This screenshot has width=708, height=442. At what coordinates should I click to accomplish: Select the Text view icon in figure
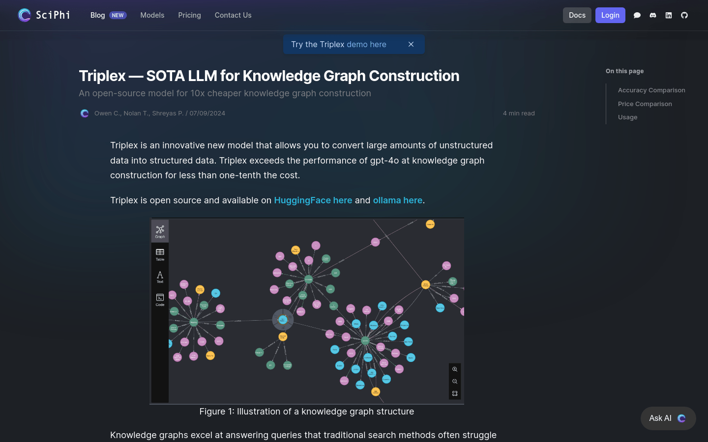pos(160,277)
